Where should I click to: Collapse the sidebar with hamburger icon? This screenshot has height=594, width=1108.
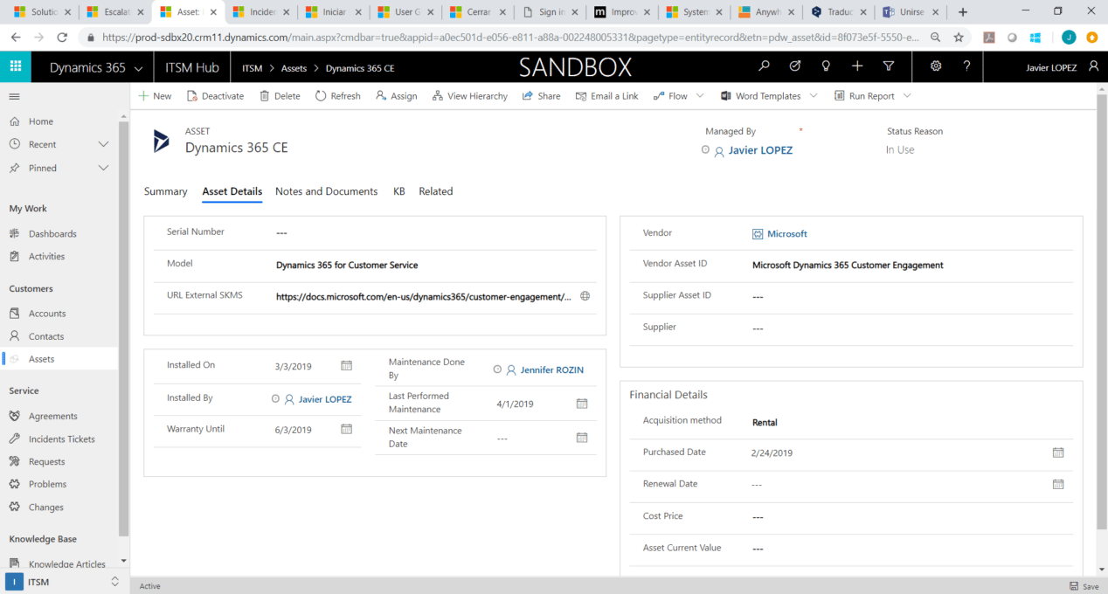tap(15, 96)
